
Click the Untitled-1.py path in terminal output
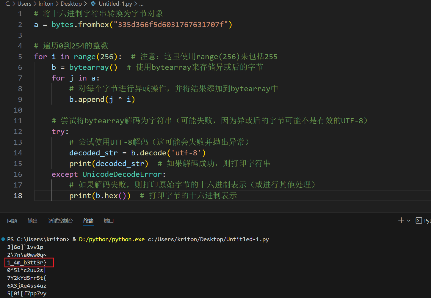(x=208, y=239)
